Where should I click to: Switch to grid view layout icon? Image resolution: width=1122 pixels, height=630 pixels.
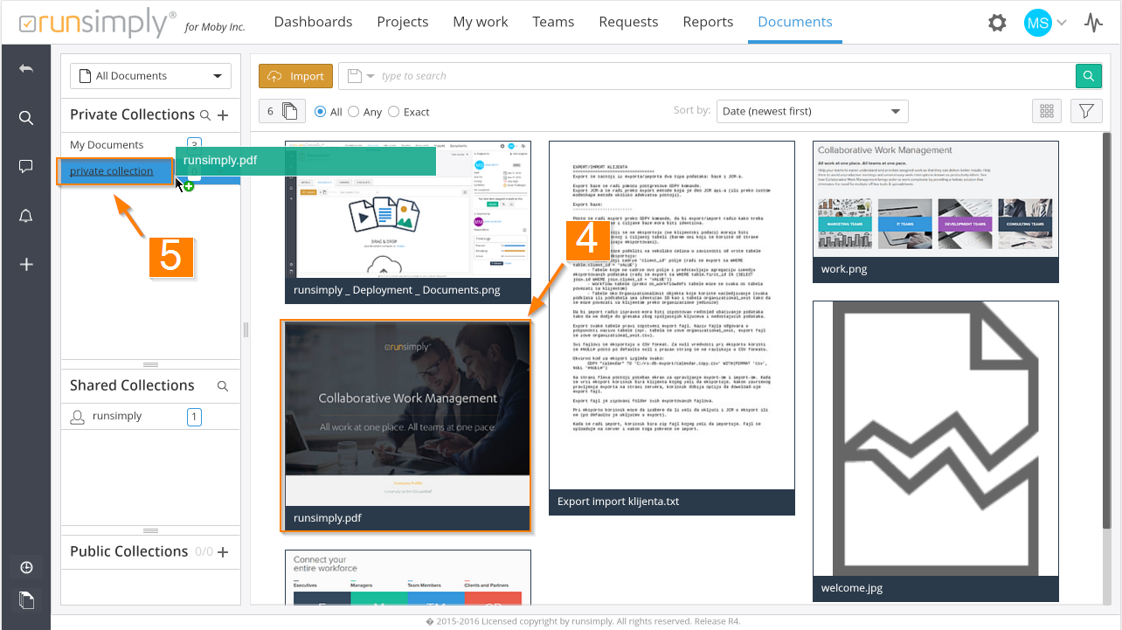(x=1046, y=111)
